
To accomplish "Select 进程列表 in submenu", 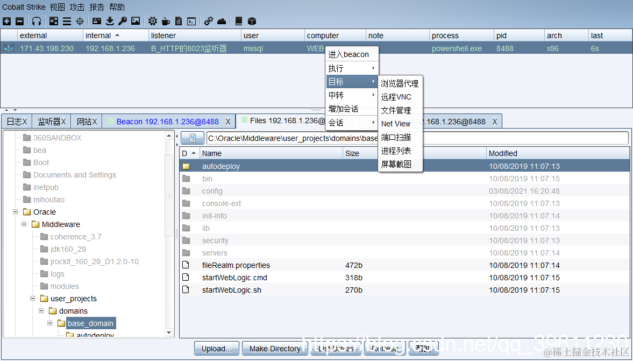I will point(400,151).
